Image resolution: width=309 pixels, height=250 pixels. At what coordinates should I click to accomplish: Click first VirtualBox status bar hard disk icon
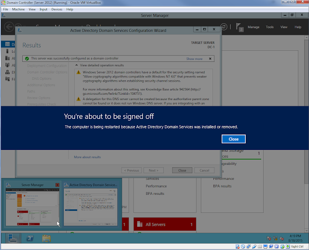pyautogui.click(x=238, y=247)
